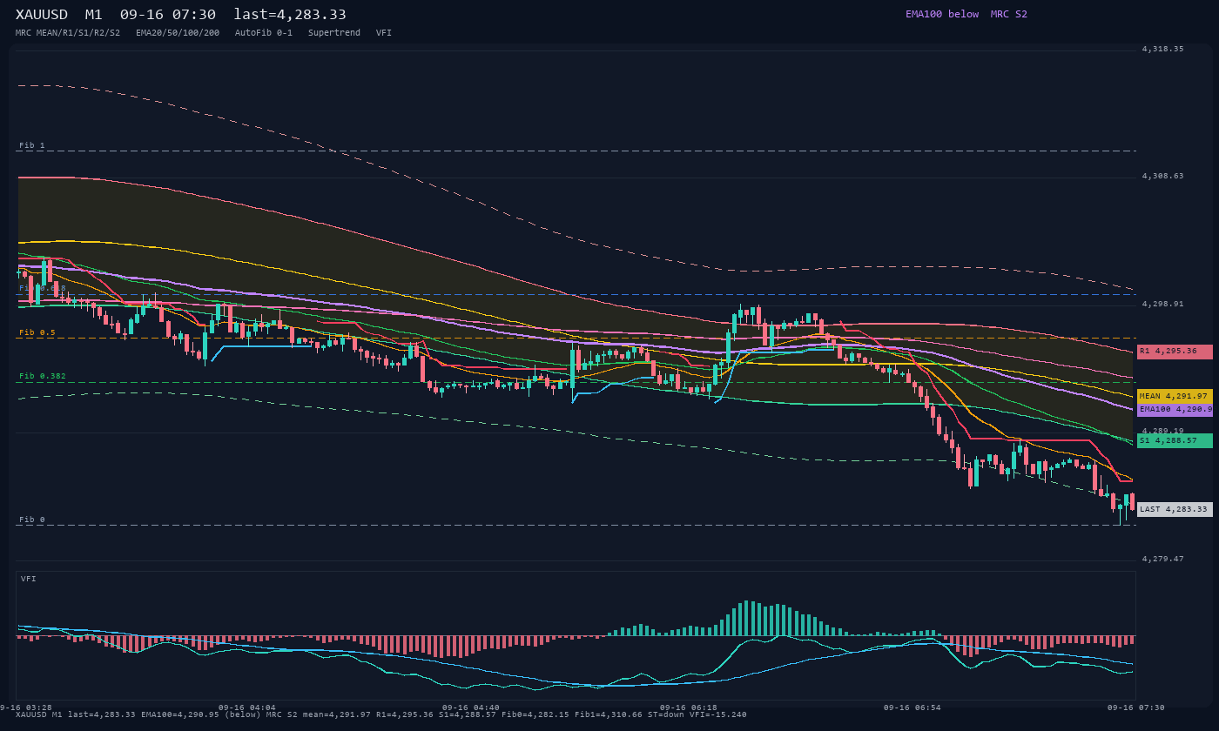1219x731 pixels.
Task: Click the Supertrend indicator label
Action: (334, 32)
